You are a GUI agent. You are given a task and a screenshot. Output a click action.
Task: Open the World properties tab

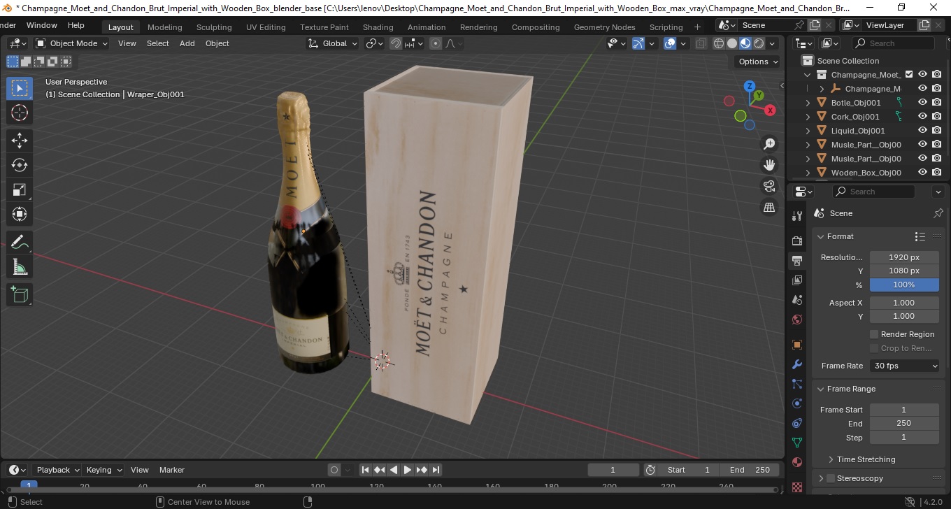coord(796,320)
